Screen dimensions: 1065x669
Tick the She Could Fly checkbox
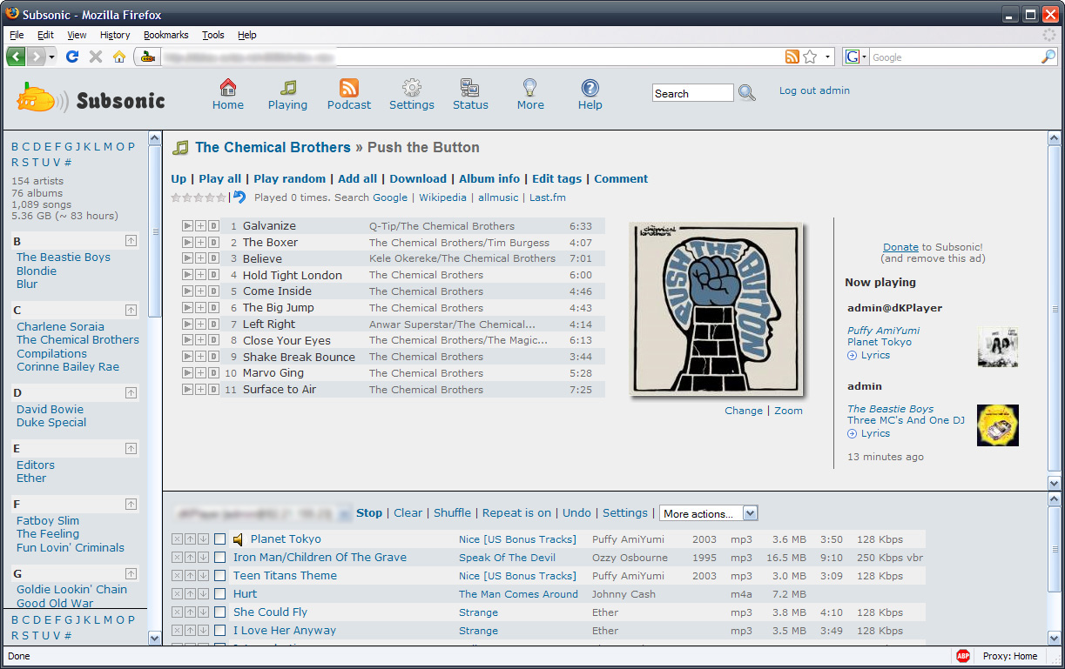click(x=220, y=612)
